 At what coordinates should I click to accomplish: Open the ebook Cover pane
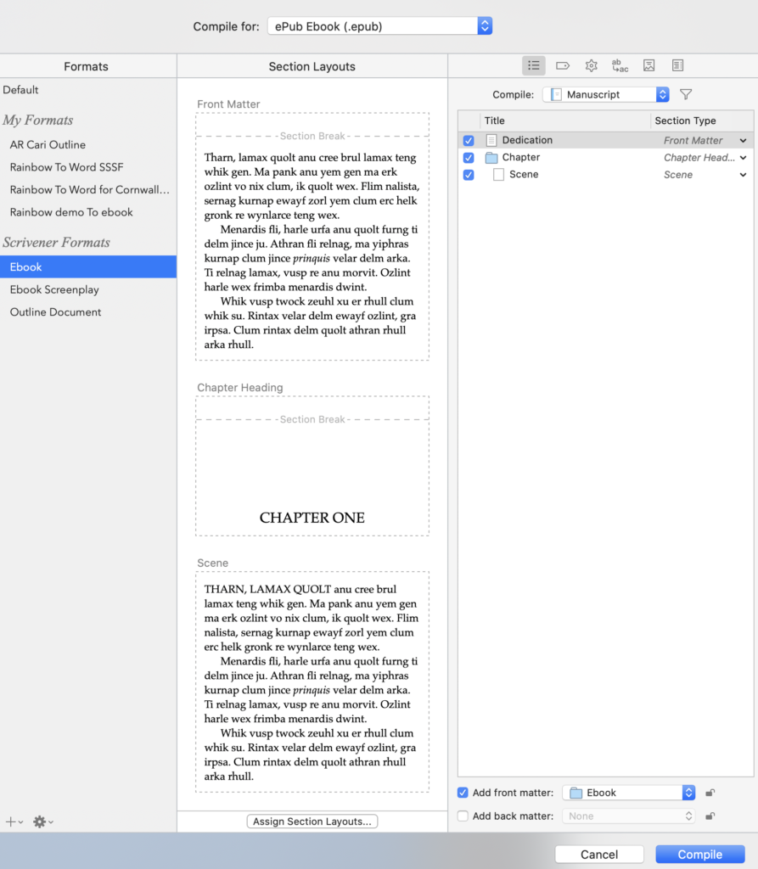648,65
